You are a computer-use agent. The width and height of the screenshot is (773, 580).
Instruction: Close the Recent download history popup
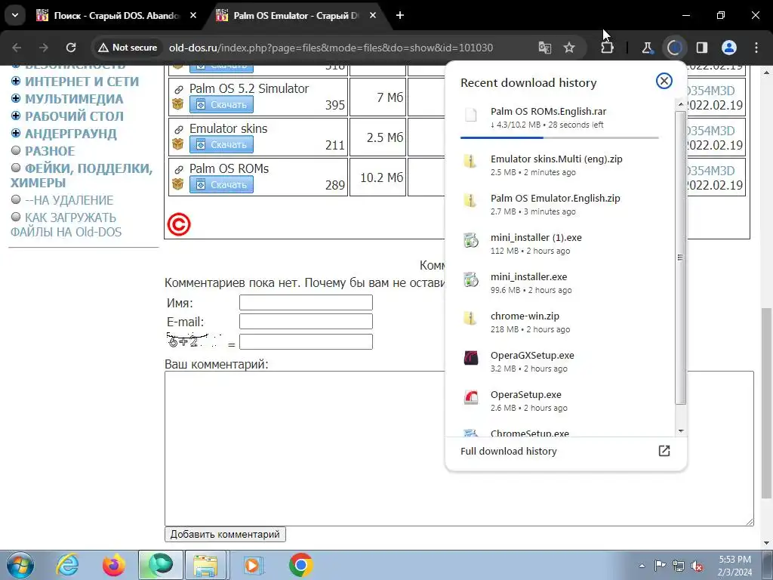tap(664, 81)
